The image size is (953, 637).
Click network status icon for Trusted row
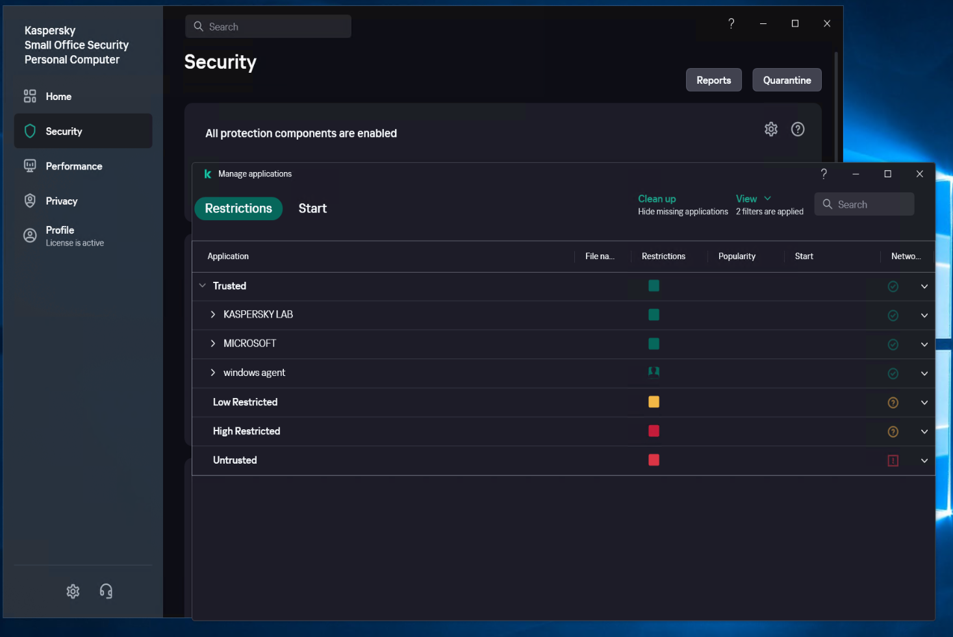[893, 286]
